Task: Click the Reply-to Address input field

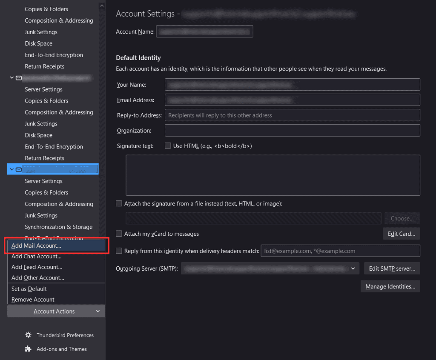Action: (292, 115)
